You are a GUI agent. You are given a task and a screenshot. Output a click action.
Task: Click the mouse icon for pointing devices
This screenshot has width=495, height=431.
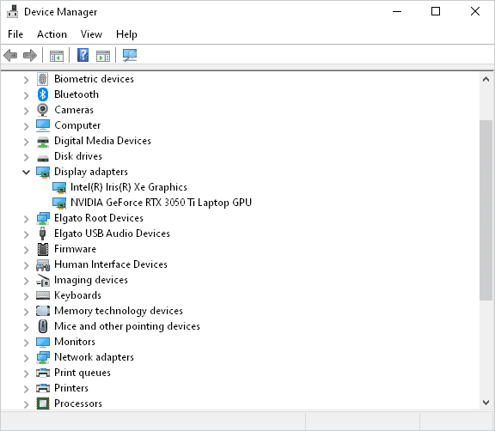43,326
